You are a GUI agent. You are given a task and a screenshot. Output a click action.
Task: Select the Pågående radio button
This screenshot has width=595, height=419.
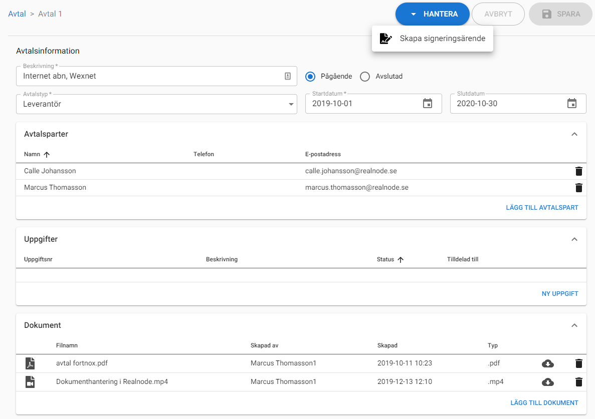(310, 77)
